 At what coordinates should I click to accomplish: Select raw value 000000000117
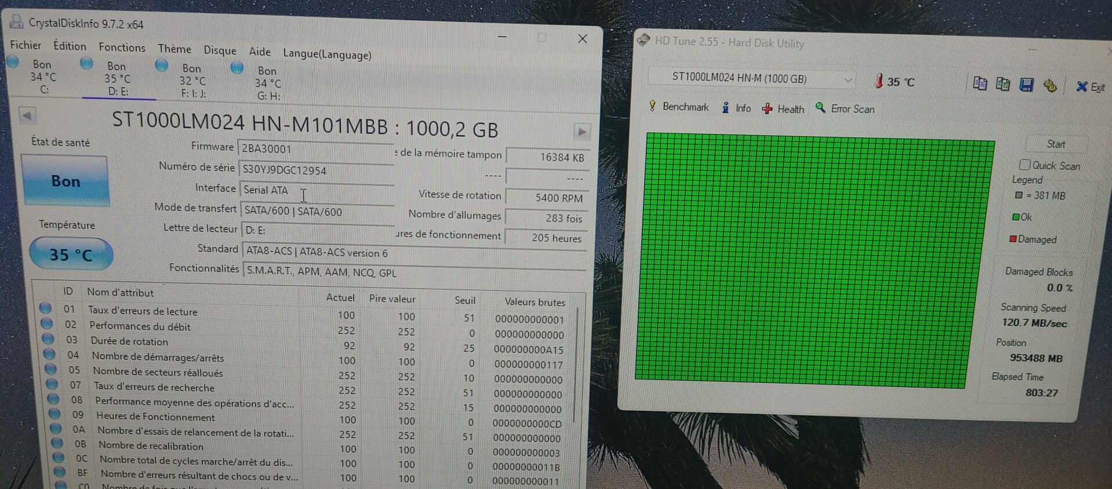point(528,364)
